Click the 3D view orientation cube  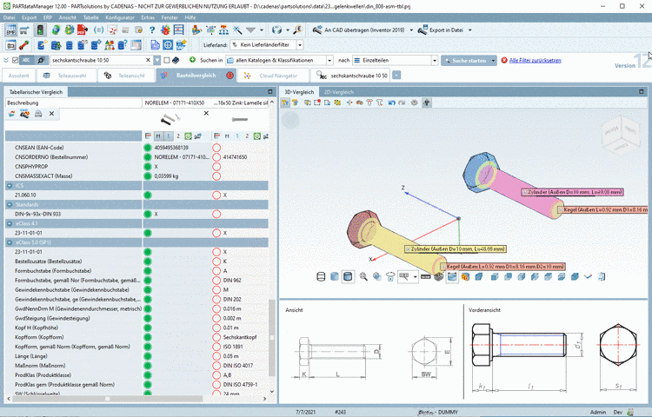[621, 135]
